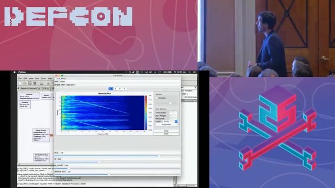335x188 pixels.
Task: Open the Tools menu
Action: 43,78
